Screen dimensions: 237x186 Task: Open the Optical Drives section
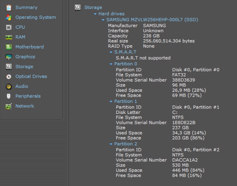coord(31,76)
